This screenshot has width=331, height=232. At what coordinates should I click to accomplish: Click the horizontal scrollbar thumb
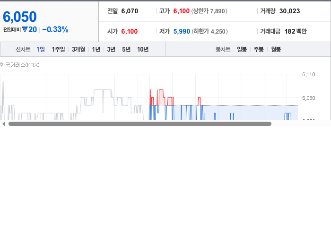140,124
